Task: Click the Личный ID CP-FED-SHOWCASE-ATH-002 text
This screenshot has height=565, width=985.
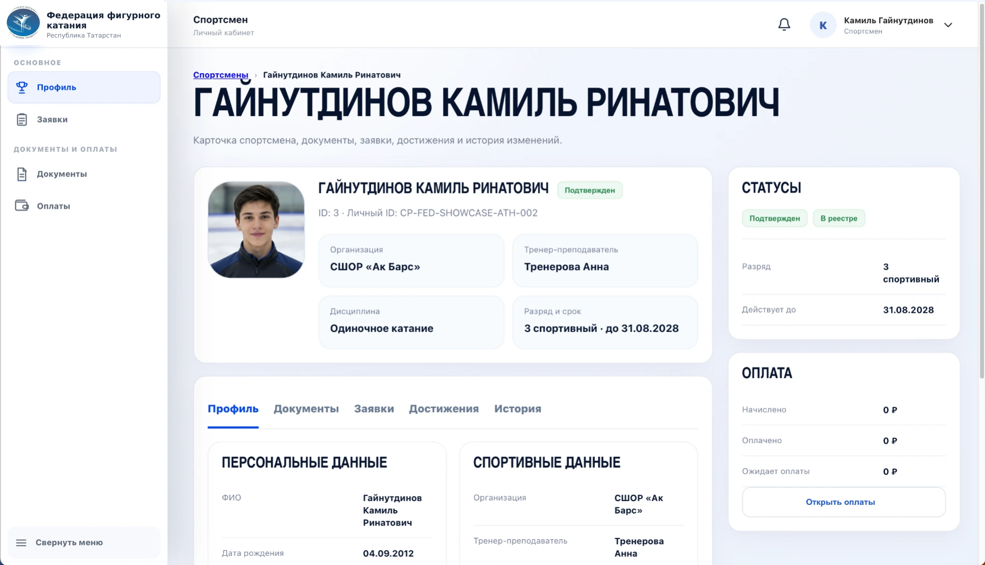Action: click(442, 213)
